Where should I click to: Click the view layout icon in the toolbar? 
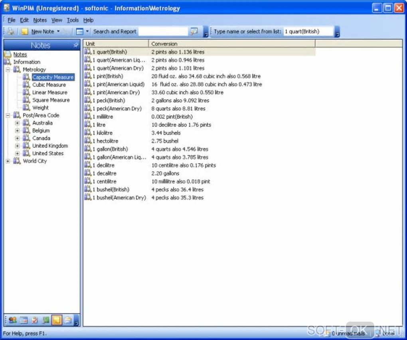tap(79, 32)
